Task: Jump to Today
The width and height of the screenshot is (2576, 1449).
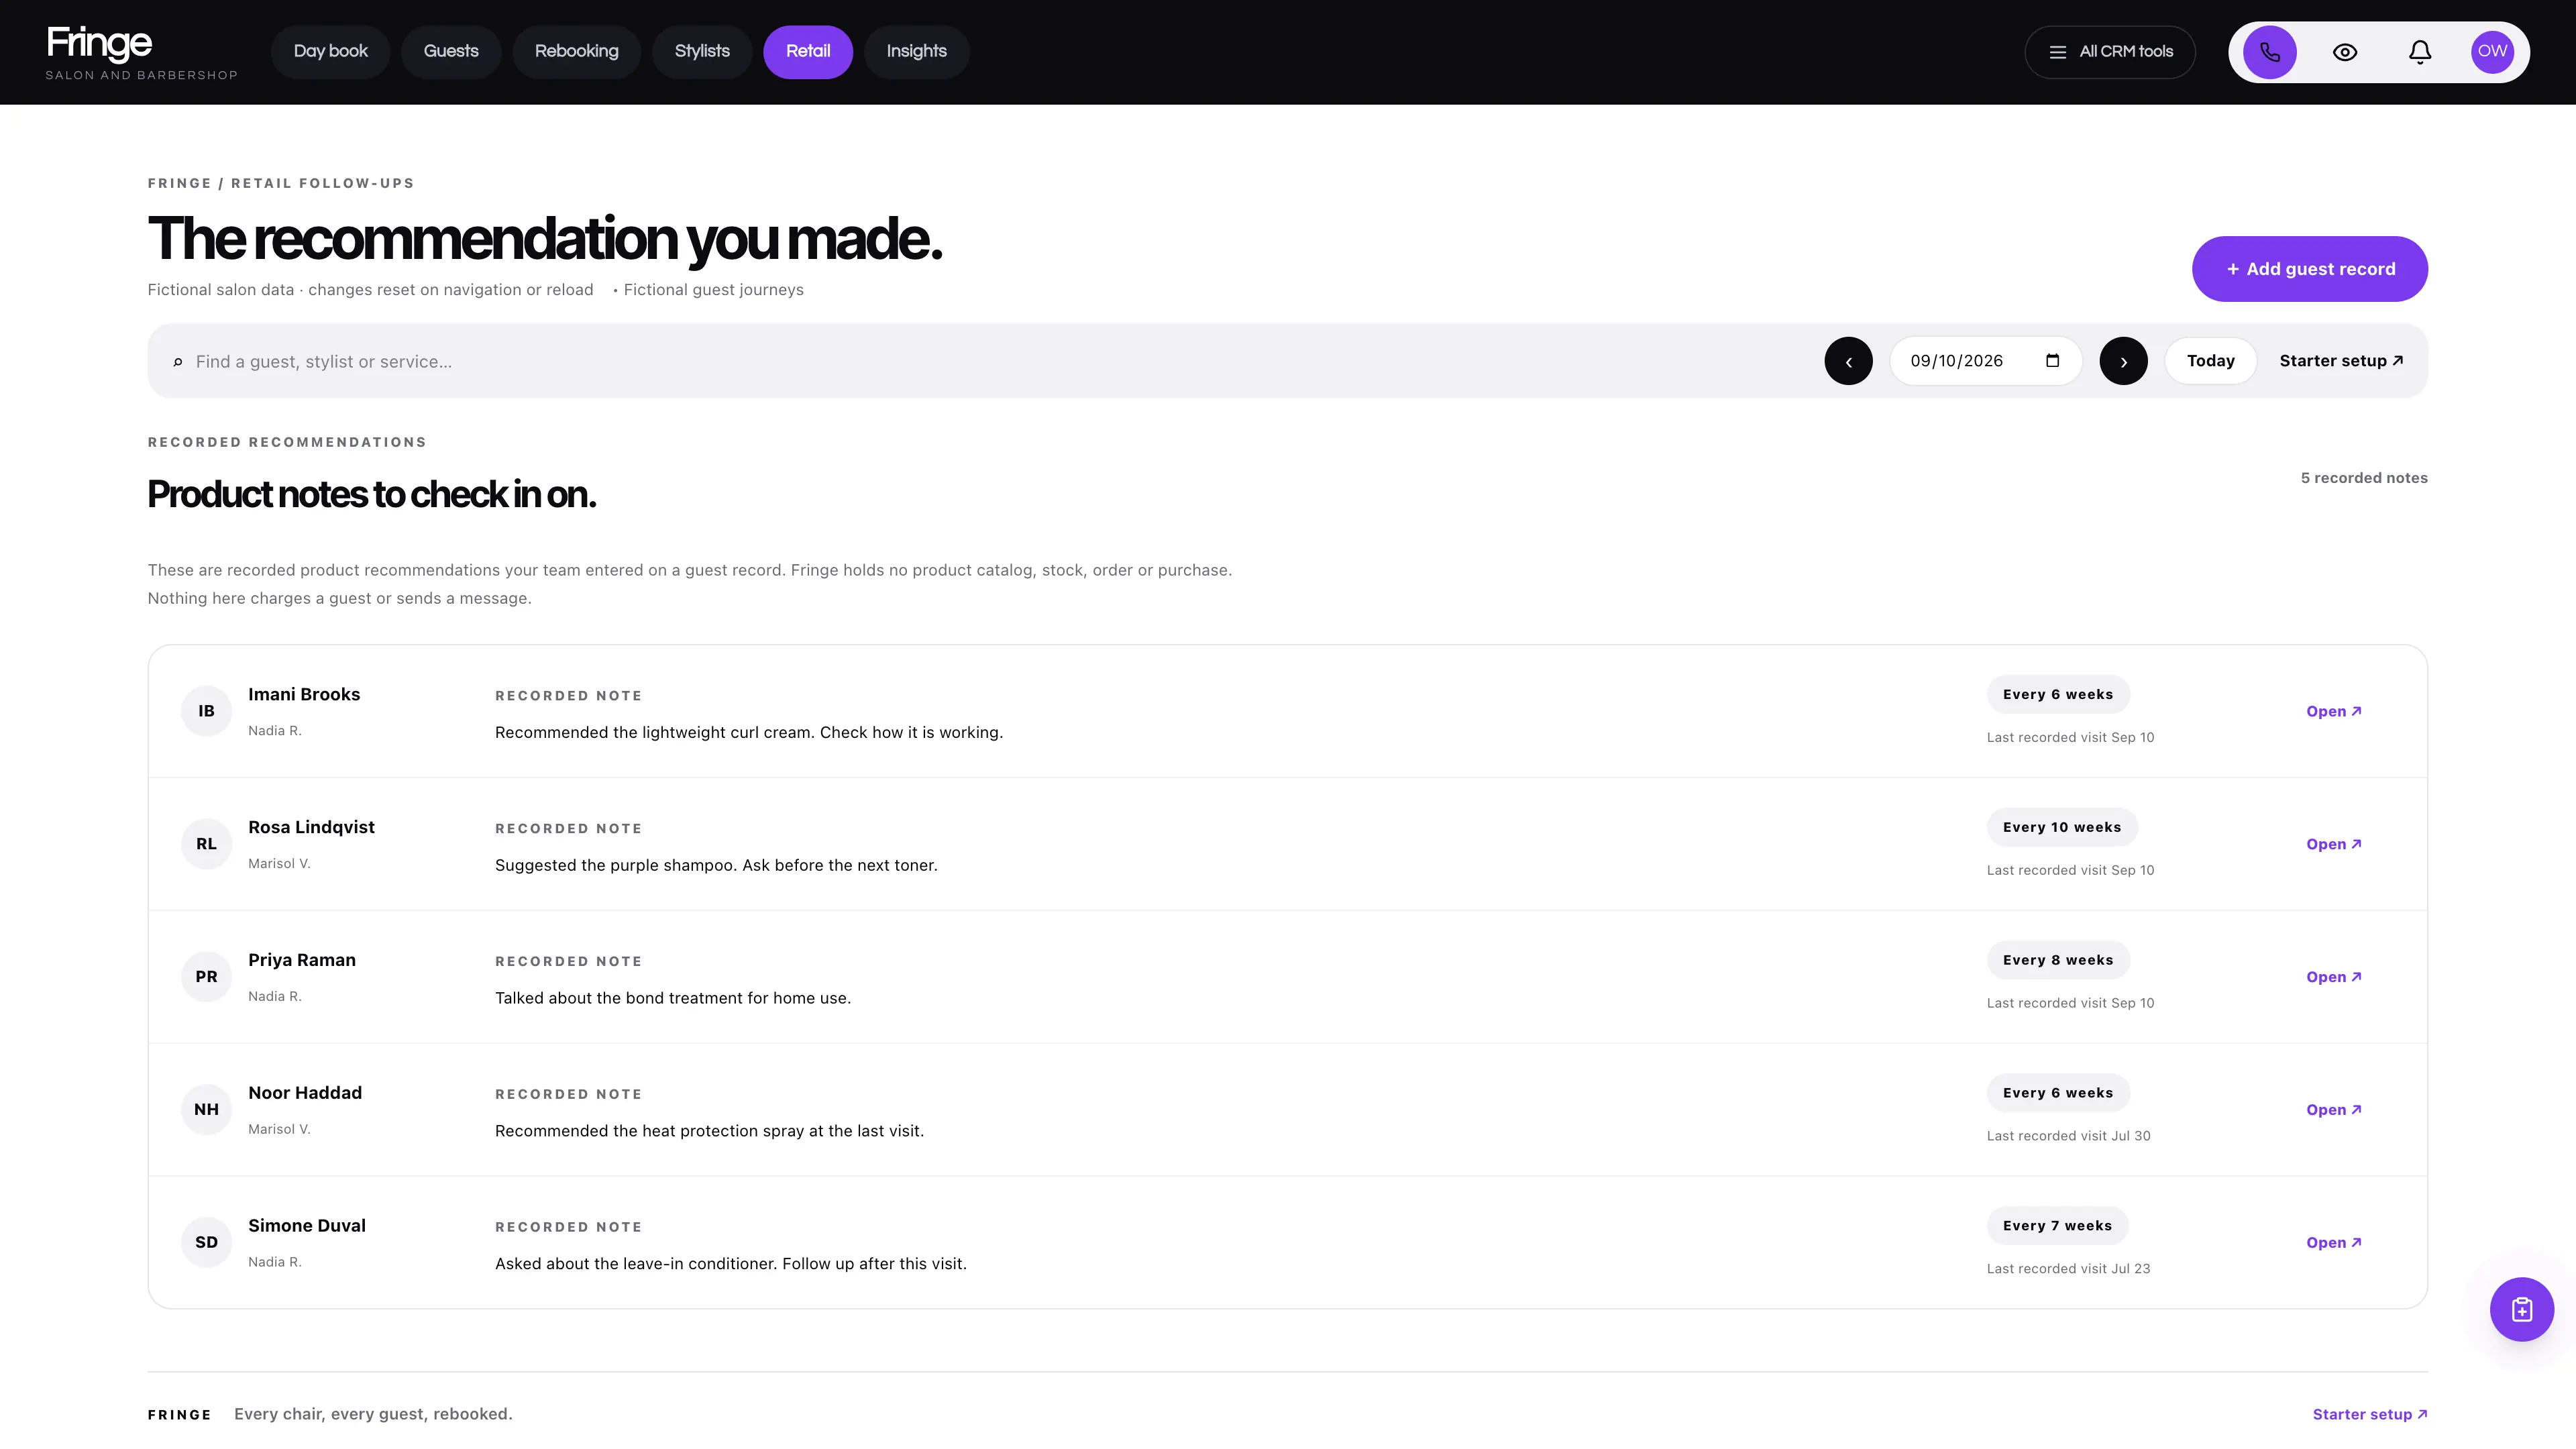Action: pyautogui.click(x=2210, y=361)
